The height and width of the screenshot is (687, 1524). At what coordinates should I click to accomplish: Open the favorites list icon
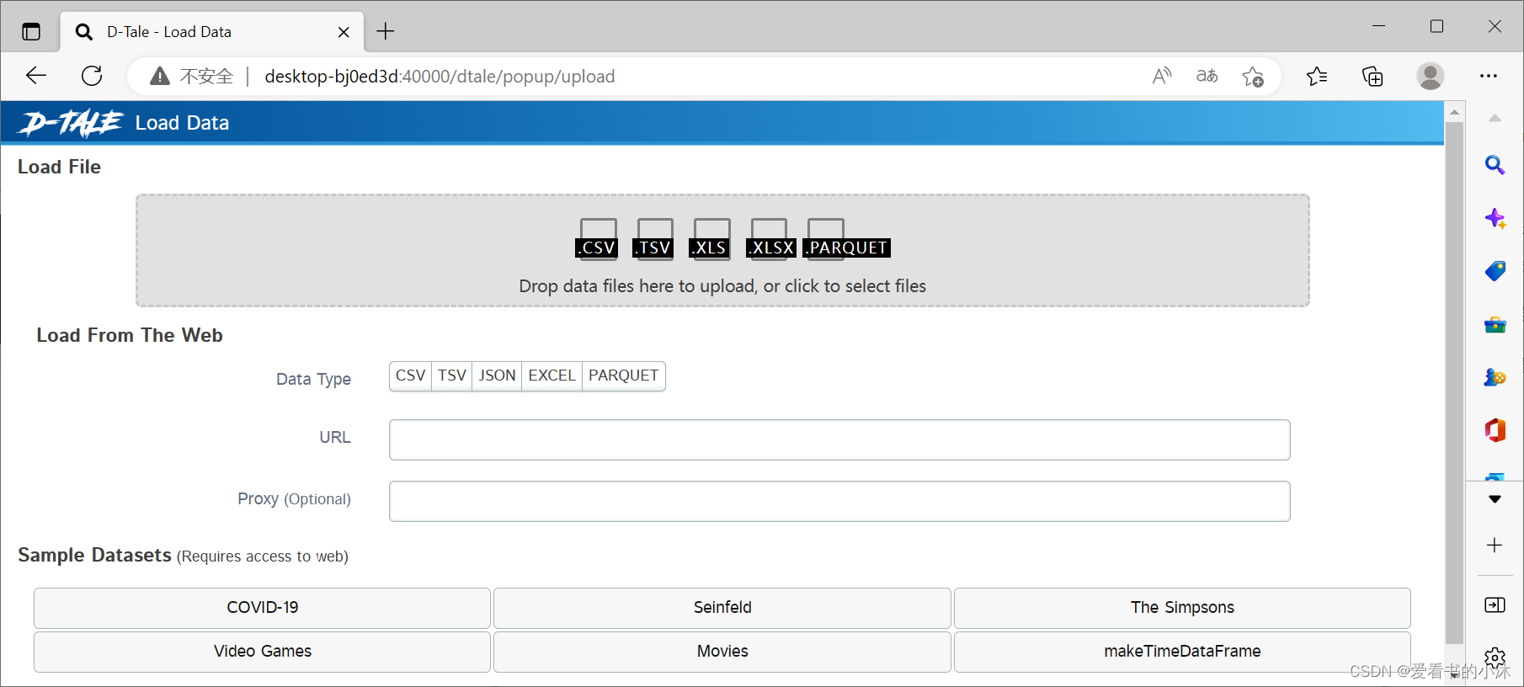click(1317, 77)
